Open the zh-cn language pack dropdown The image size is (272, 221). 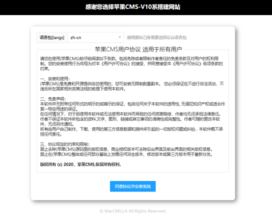pos(96,37)
